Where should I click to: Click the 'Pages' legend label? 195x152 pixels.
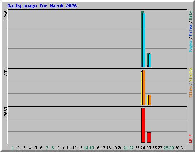pyautogui.click(x=191, y=46)
